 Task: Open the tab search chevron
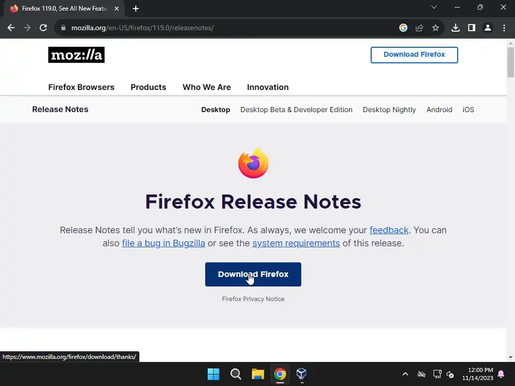434,7
